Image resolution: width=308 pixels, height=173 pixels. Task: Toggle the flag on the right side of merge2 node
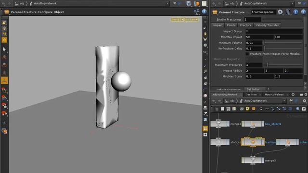coord(228,124)
